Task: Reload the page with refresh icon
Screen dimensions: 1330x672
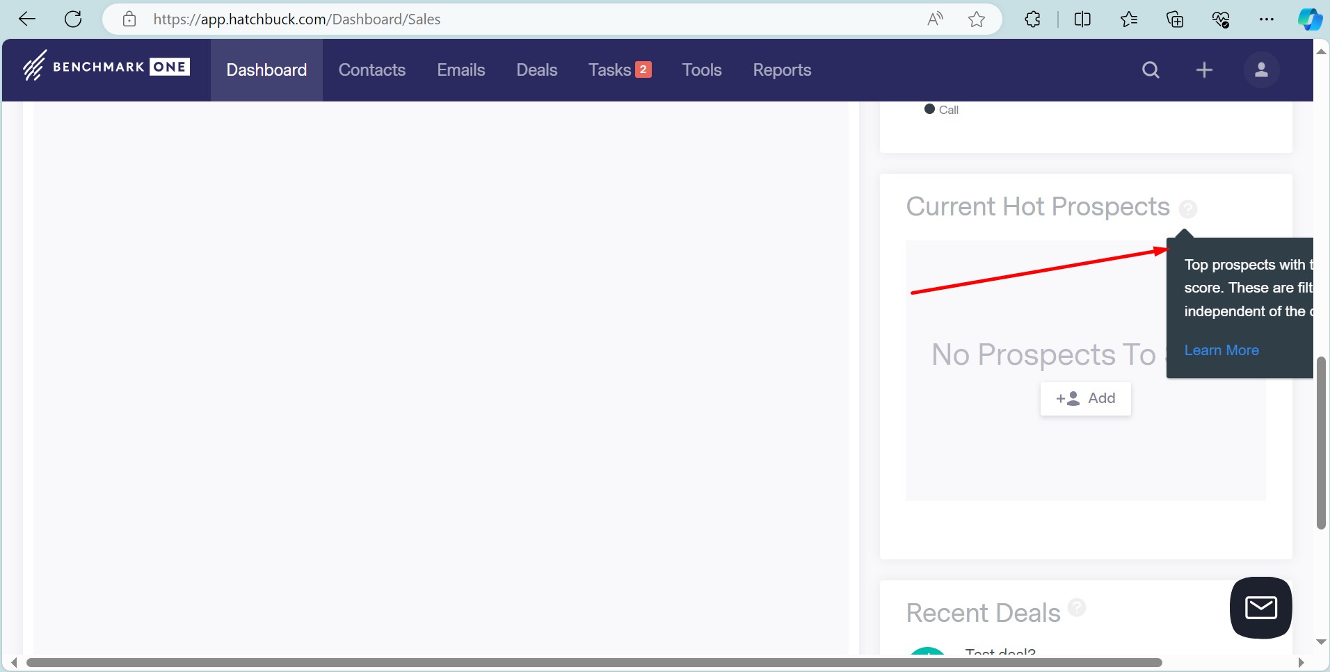Action: point(73,19)
